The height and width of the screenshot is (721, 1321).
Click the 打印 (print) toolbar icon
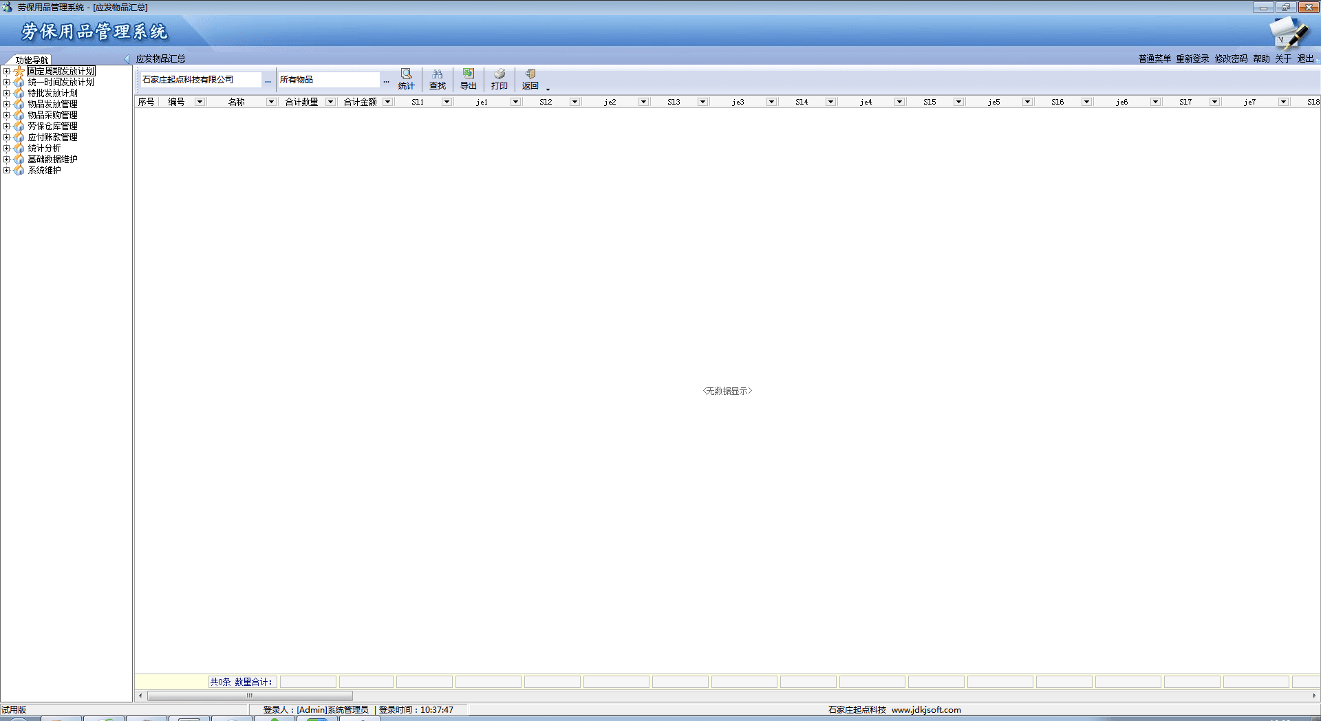coord(500,79)
